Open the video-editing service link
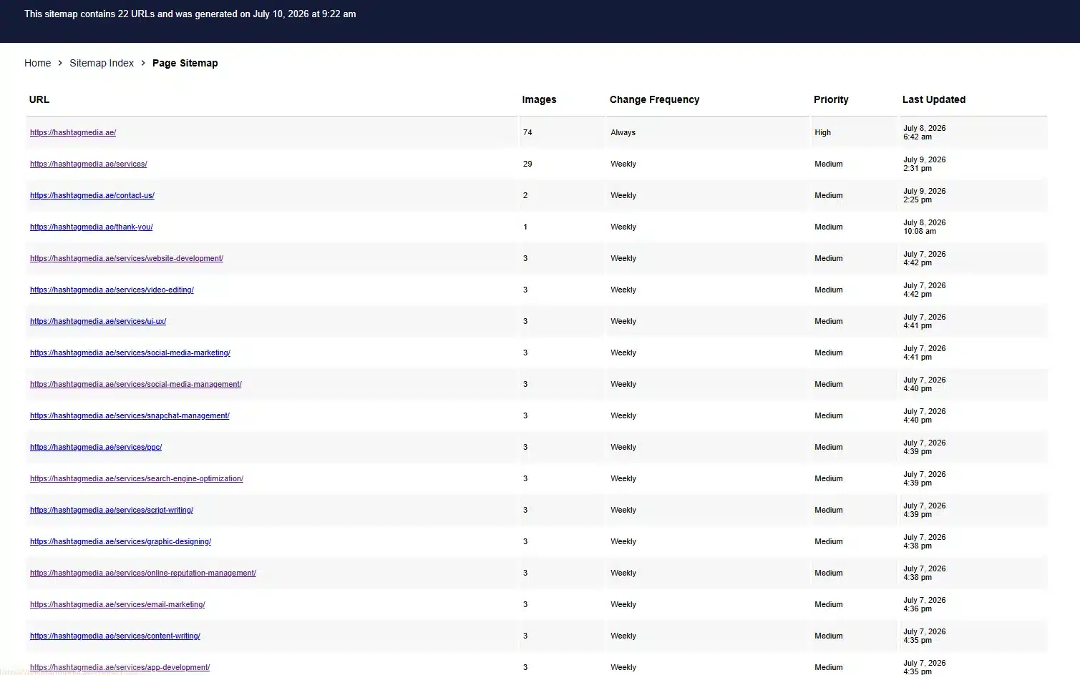Viewport: 1080px width, 675px height. pyautogui.click(x=112, y=290)
